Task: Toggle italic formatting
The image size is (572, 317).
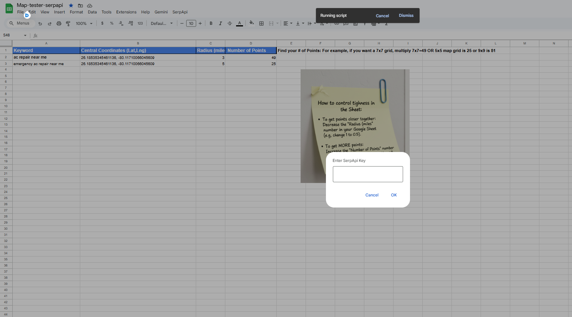Action: click(220, 23)
